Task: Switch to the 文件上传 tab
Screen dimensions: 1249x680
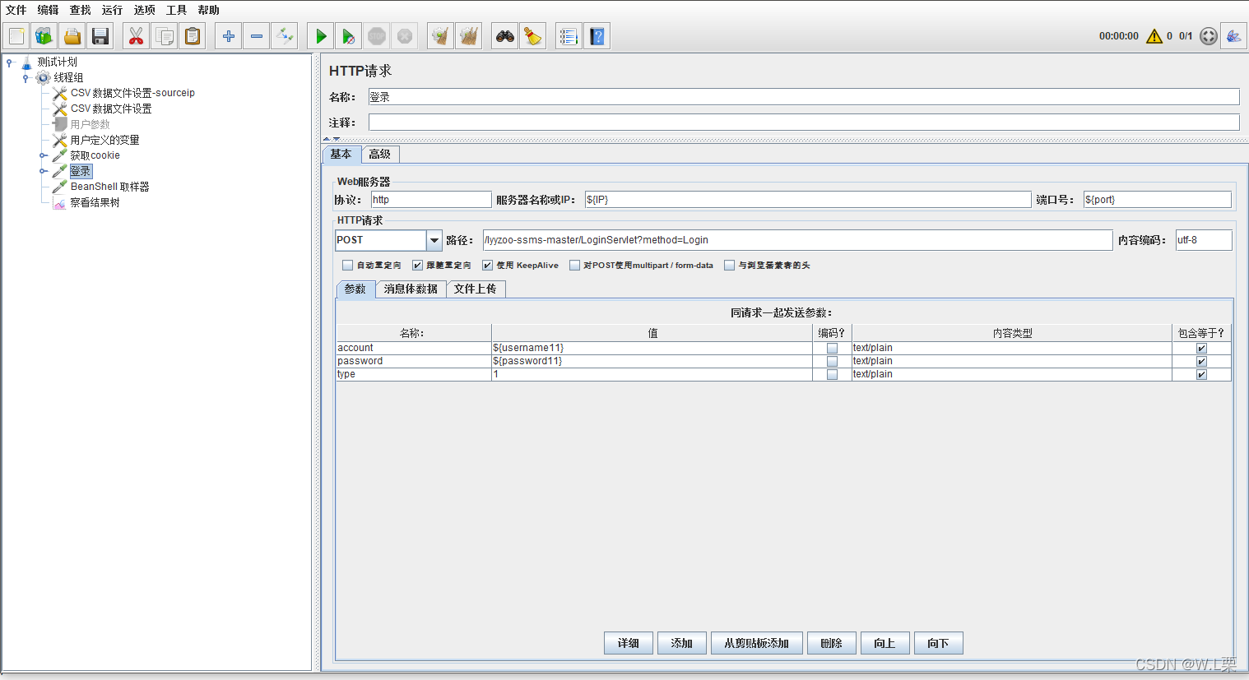Action: (476, 289)
